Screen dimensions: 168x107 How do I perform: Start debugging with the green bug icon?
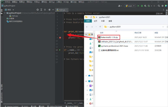coord(142,6)
